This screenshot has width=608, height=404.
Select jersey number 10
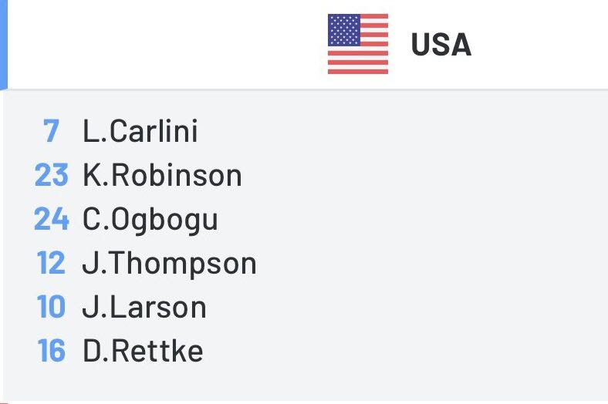pos(51,307)
